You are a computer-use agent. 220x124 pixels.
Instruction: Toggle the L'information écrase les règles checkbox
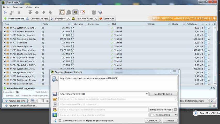(x=60, y=120)
